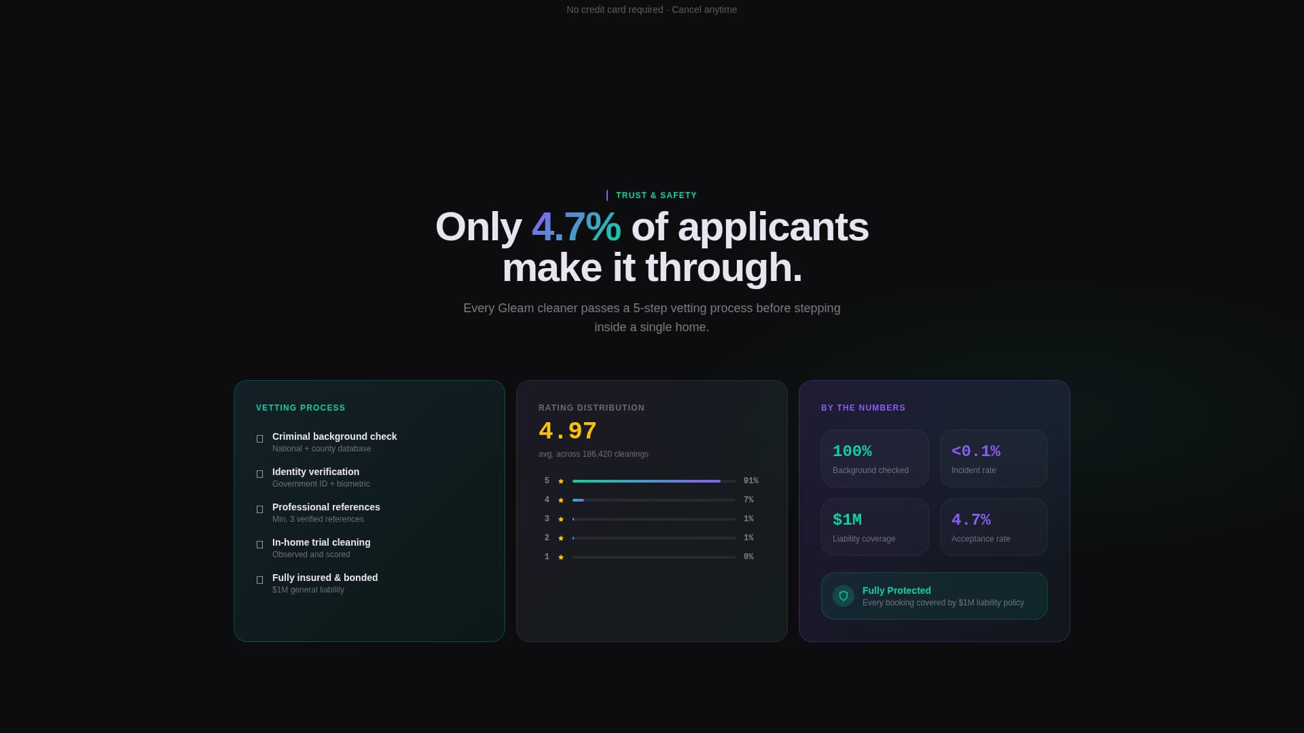Click the 100% Background checked stat card
The image size is (1304, 733).
pos(875,458)
